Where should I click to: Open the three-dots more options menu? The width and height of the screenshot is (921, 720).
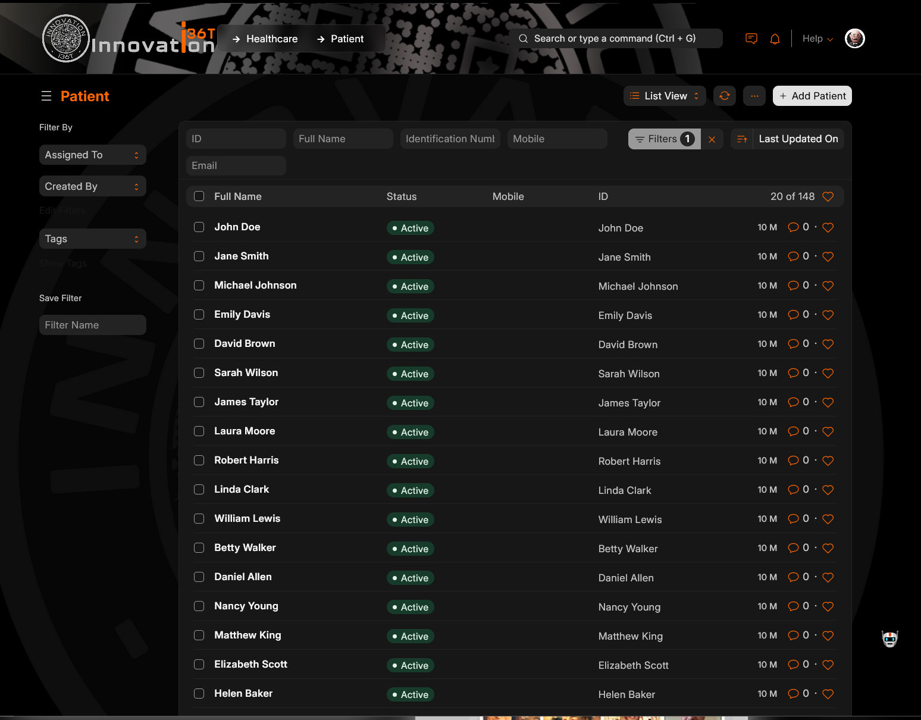point(754,96)
